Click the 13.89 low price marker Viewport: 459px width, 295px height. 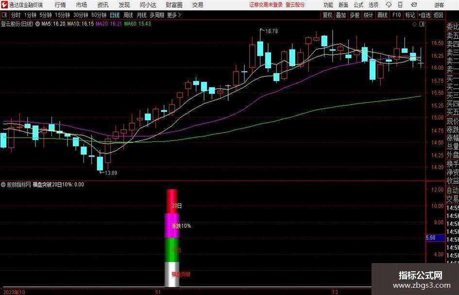click(x=111, y=173)
